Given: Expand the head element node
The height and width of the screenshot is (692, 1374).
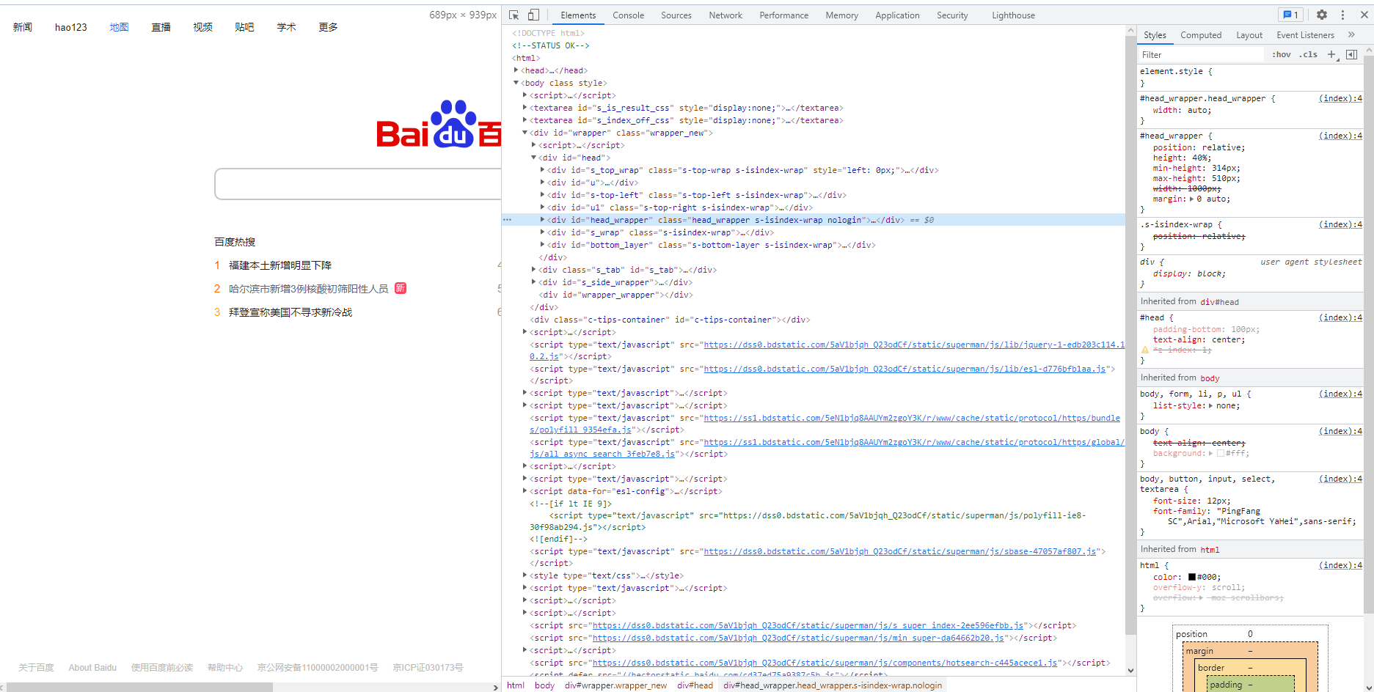Looking at the screenshot, I should (516, 70).
